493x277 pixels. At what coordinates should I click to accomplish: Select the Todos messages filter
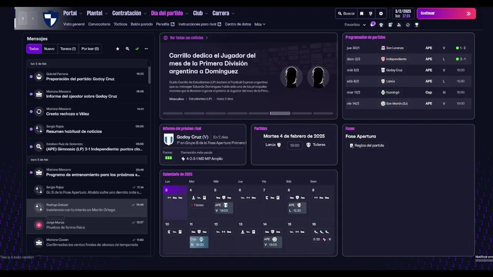34,49
